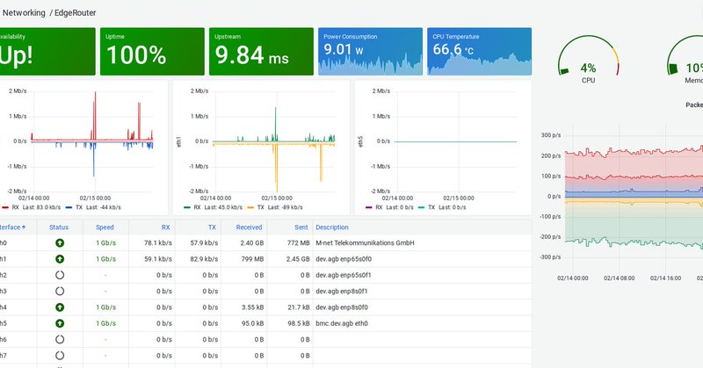Click the 1 Gb/s speed in M-net row

click(105, 243)
